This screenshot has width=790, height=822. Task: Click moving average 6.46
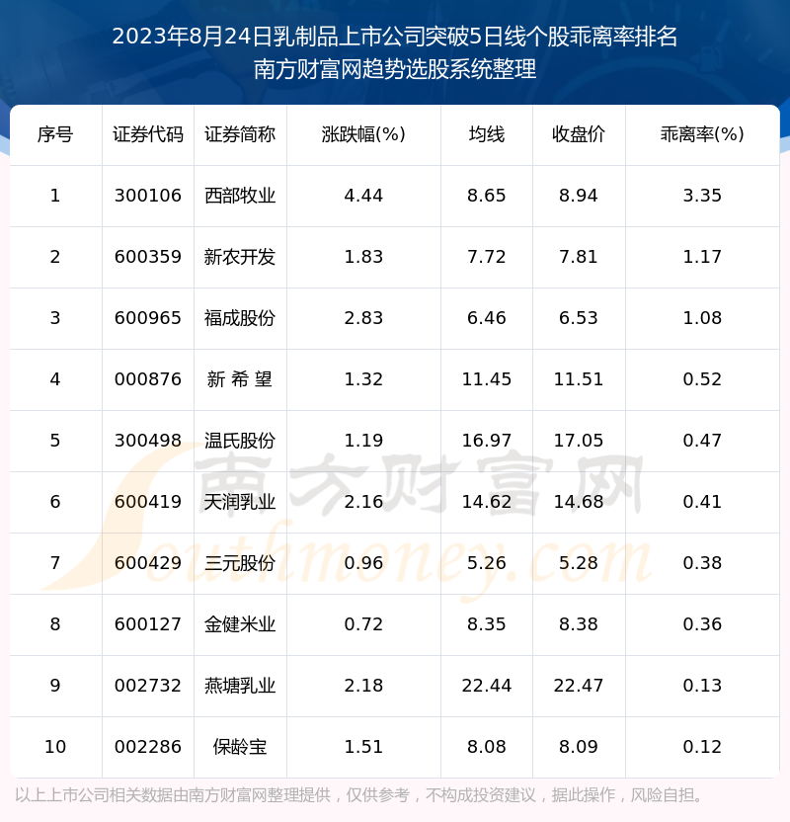[487, 318]
